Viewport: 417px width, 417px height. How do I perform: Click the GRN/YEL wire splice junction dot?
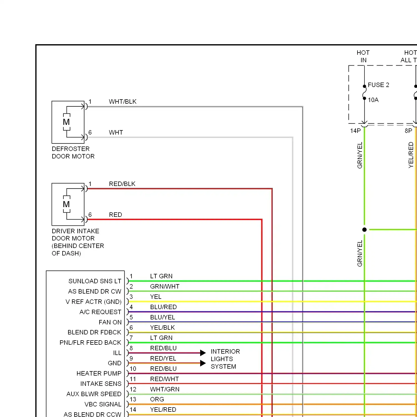tap(364, 230)
